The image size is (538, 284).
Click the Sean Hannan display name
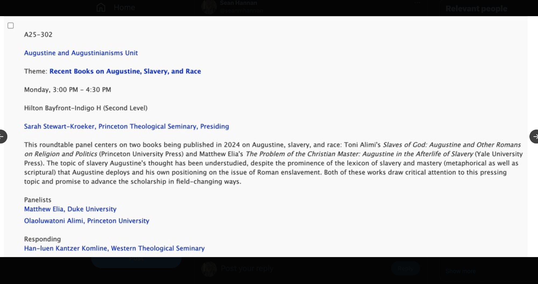click(238, 3)
